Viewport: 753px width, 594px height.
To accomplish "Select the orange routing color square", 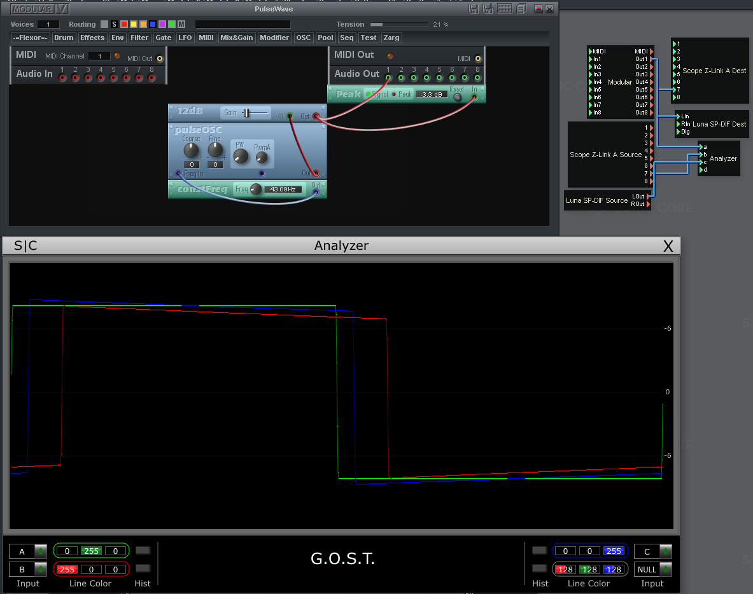I will (143, 24).
